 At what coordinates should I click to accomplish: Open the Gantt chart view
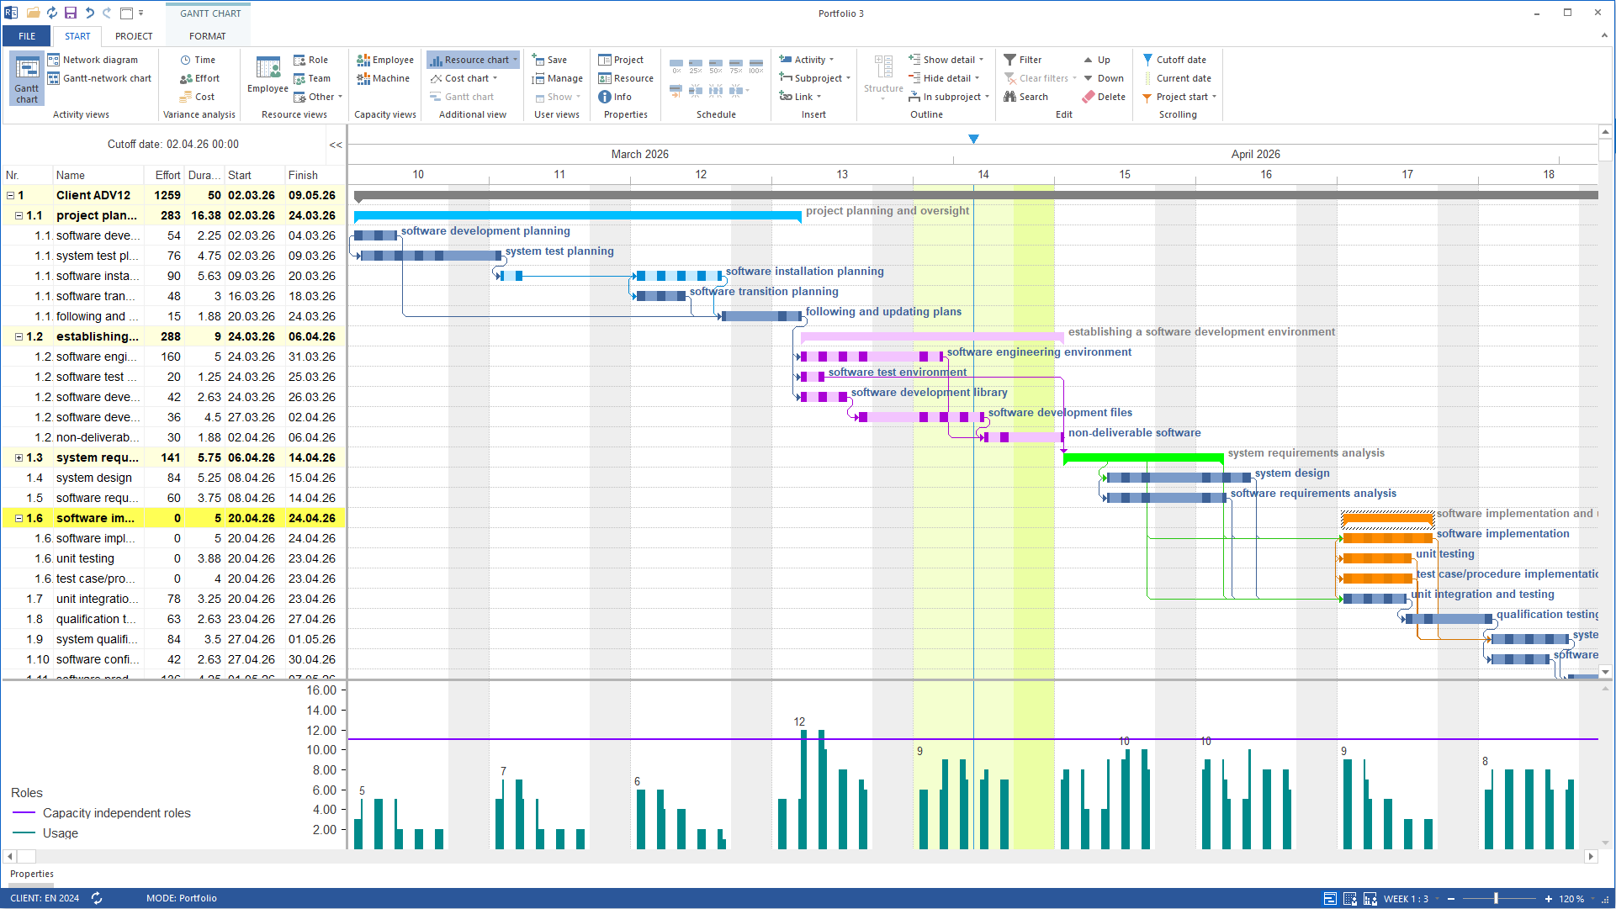[x=27, y=78]
